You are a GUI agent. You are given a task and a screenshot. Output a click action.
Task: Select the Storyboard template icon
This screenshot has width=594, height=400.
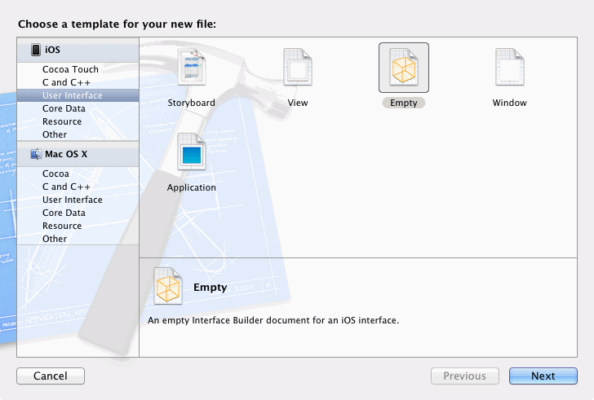pyautogui.click(x=191, y=68)
